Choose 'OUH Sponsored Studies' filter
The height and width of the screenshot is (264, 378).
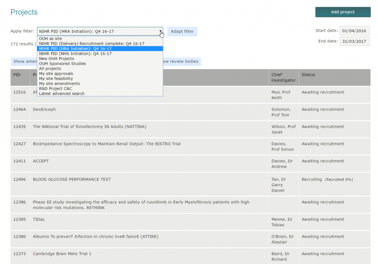pyautogui.click(x=100, y=64)
